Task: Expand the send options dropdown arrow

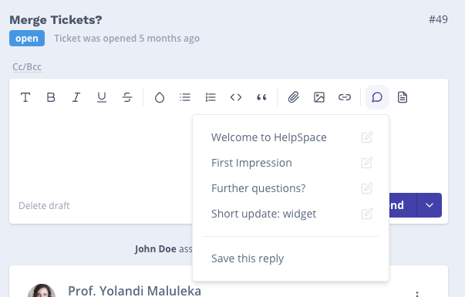Action: pyautogui.click(x=430, y=205)
